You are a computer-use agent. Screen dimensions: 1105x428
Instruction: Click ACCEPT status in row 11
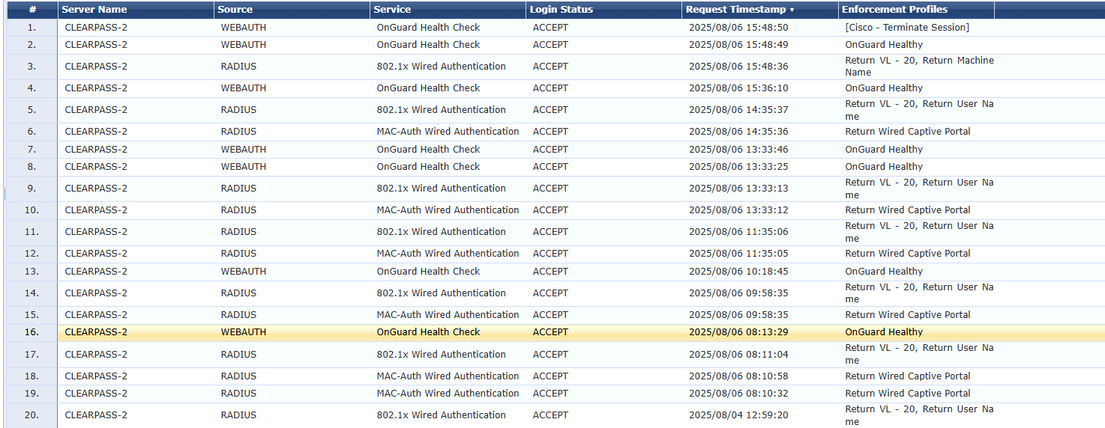(x=550, y=232)
